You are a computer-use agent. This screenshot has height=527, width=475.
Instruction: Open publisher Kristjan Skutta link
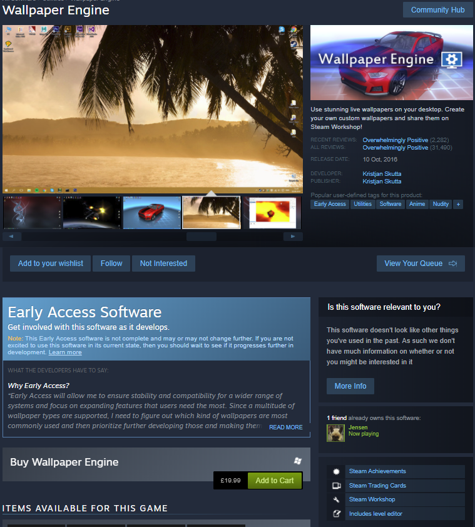coord(382,181)
